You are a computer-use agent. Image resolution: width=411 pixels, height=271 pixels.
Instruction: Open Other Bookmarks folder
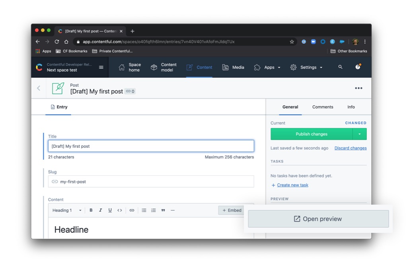(x=349, y=51)
